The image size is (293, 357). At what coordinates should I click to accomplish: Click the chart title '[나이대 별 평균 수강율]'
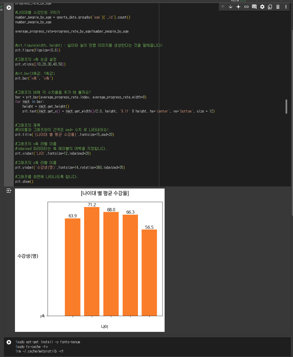pyautogui.click(x=105, y=193)
